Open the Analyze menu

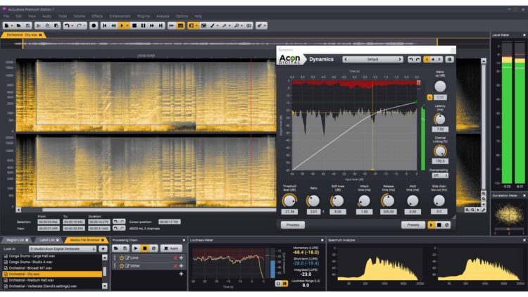[x=163, y=15]
